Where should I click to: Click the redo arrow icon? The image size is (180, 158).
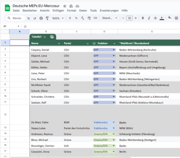tap(35, 18)
